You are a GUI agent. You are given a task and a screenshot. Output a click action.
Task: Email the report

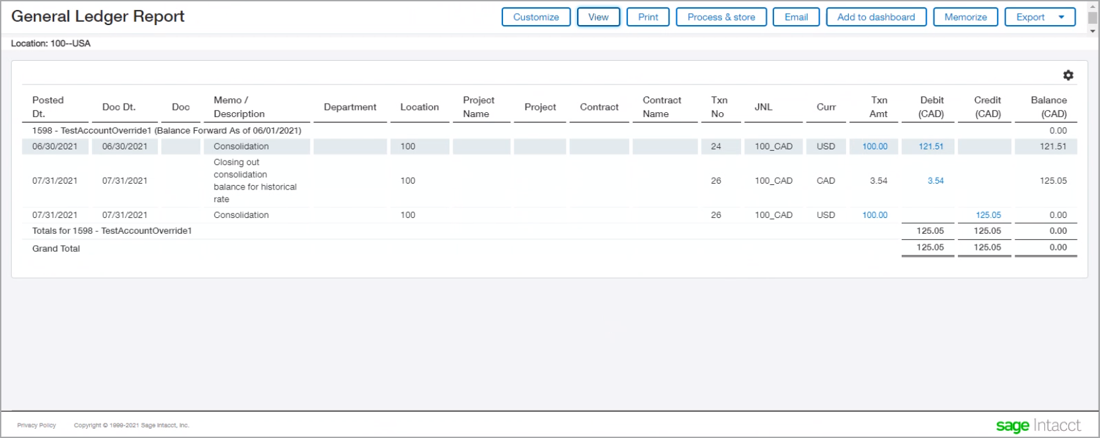click(x=796, y=17)
